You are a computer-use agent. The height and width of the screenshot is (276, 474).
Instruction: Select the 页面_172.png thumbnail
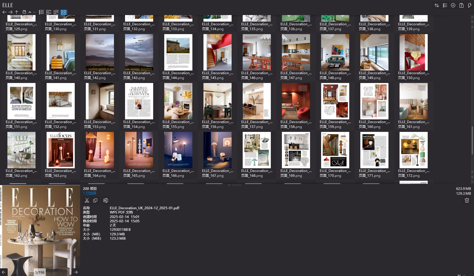click(x=413, y=150)
